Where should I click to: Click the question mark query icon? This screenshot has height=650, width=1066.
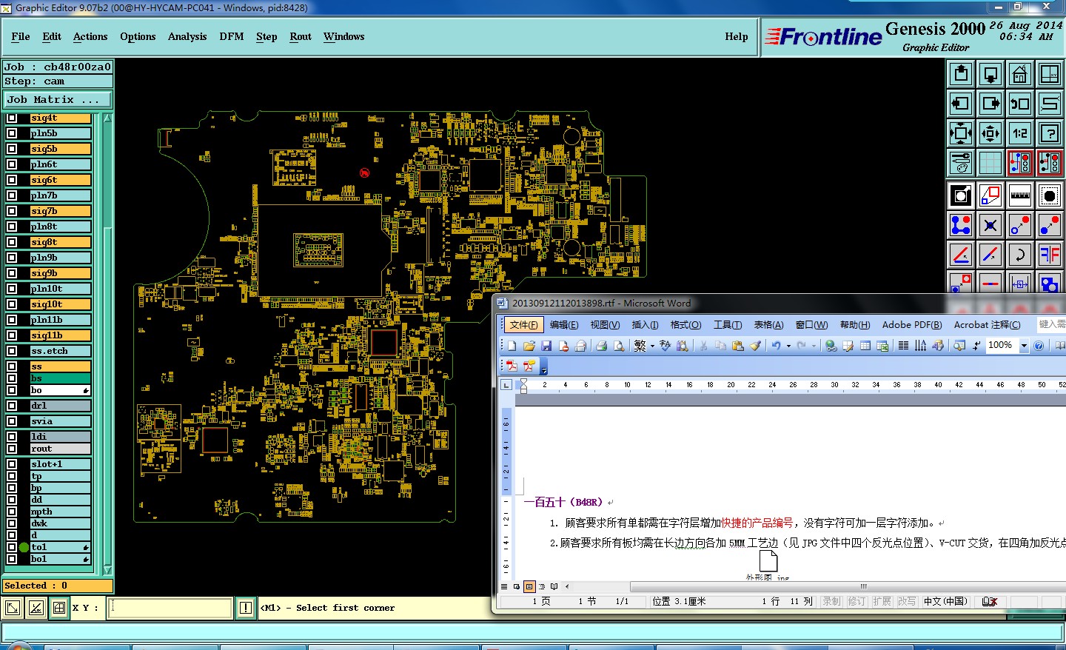[x=1049, y=133]
